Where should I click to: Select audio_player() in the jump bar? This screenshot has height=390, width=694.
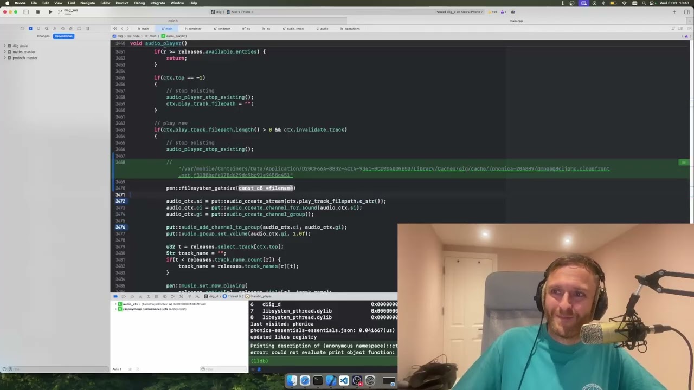(x=174, y=36)
